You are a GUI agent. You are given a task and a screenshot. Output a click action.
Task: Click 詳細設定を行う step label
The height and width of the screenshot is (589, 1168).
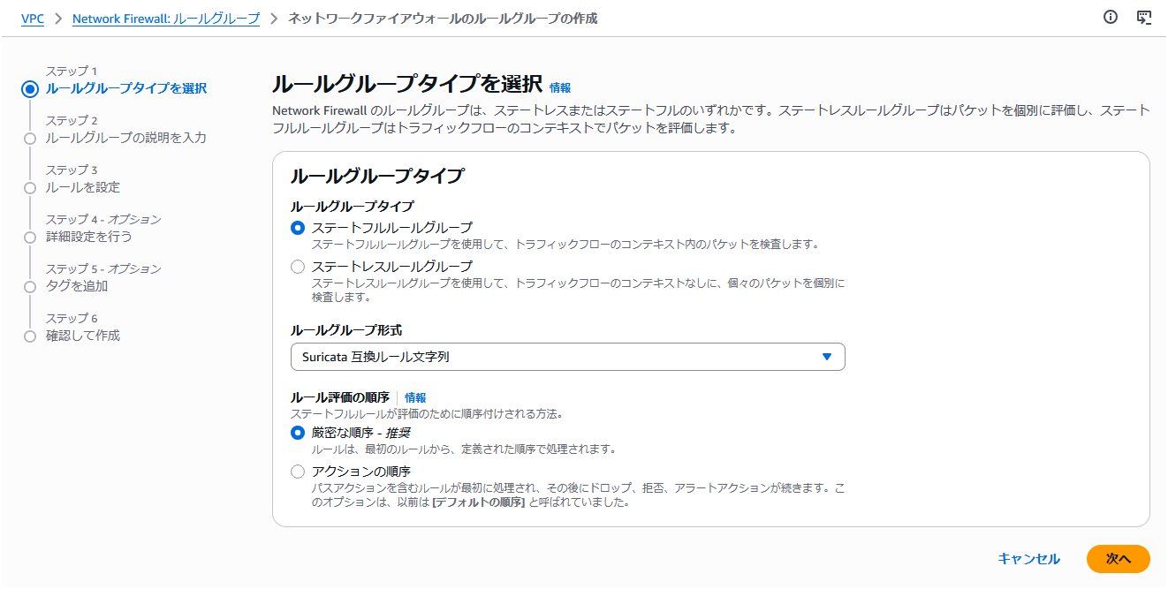click(x=88, y=237)
